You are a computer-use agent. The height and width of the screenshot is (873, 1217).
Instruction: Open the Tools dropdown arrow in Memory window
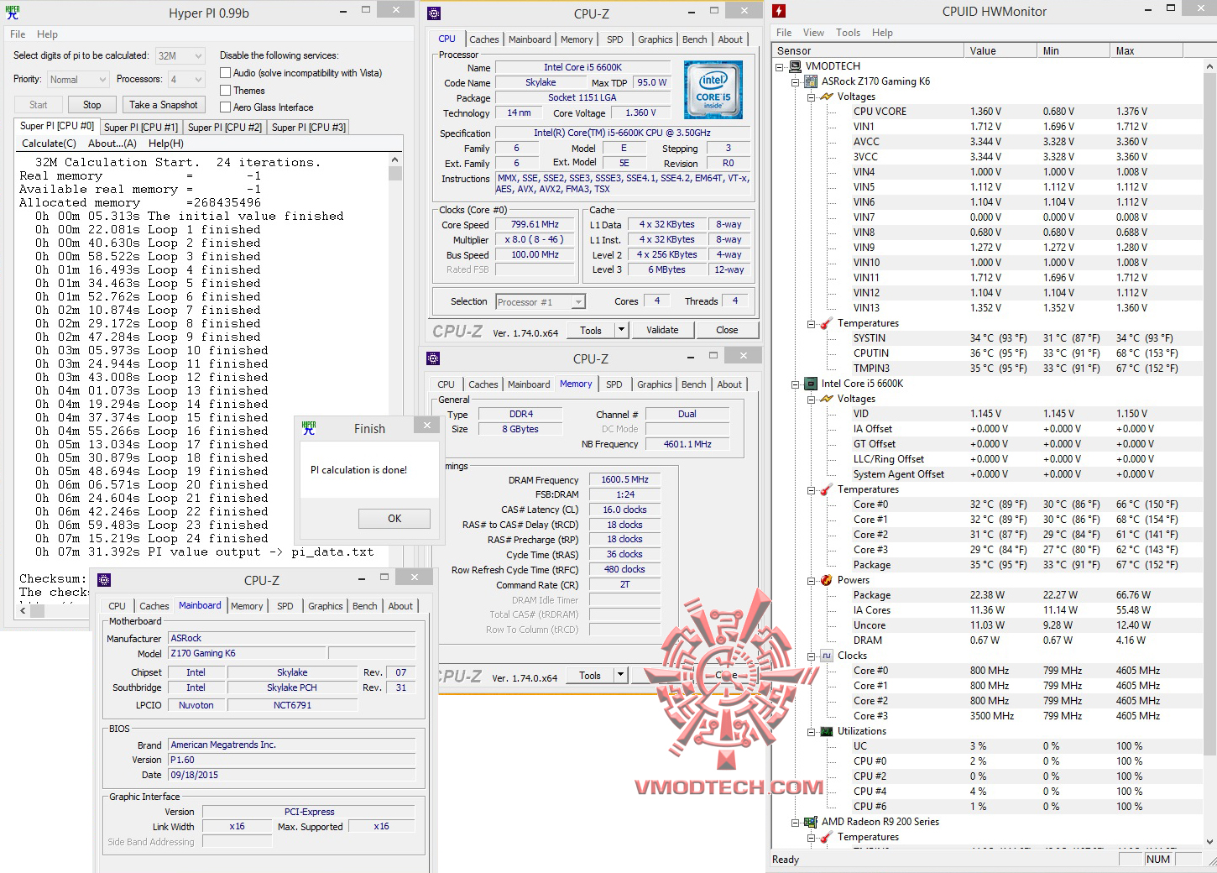(x=621, y=676)
